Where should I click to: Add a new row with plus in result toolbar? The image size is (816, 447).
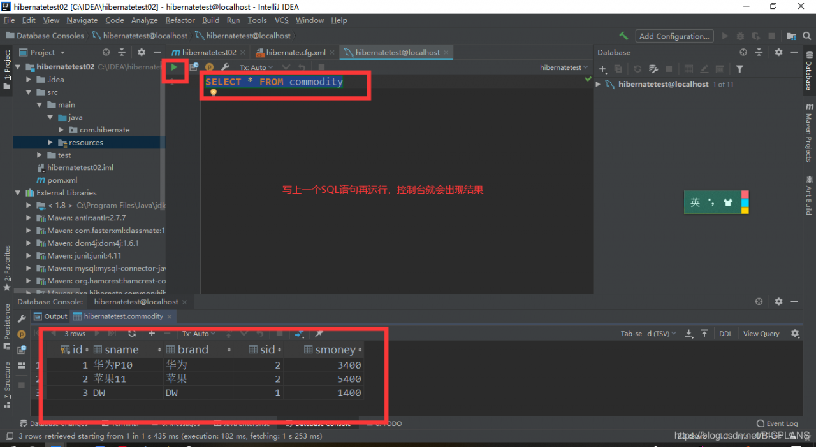pos(151,333)
